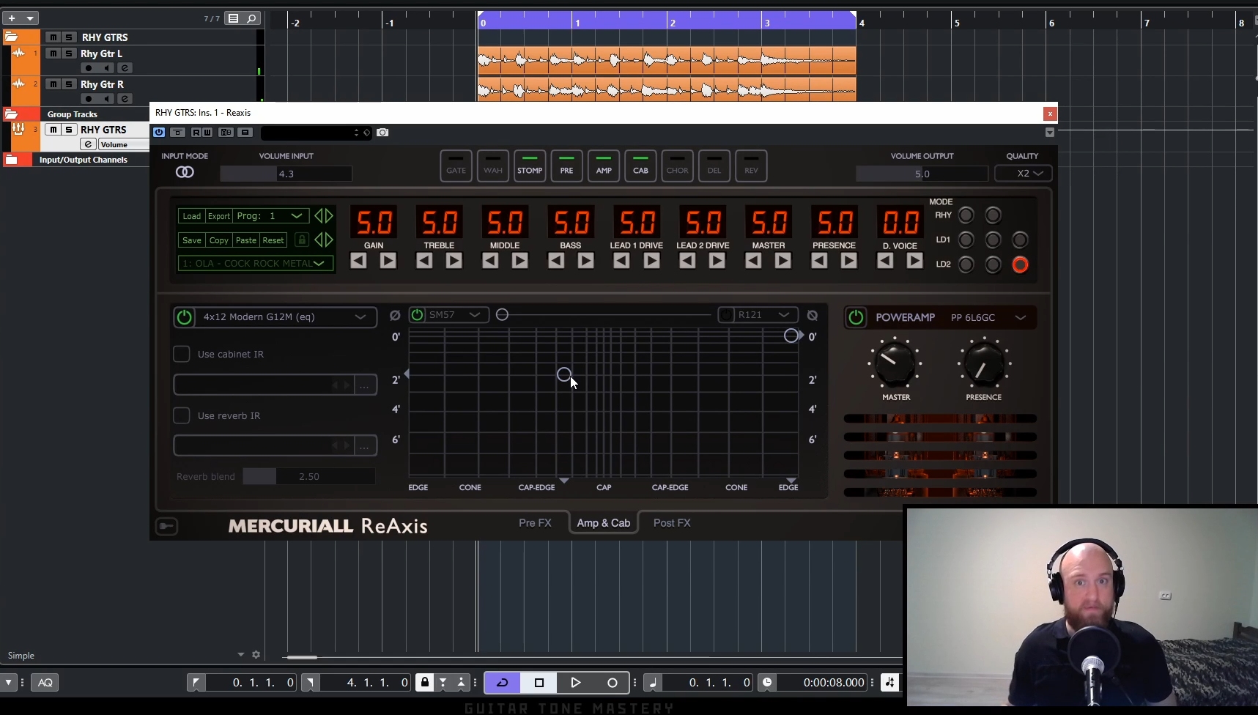Enable the WAH module
Image resolution: width=1258 pixels, height=715 pixels.
pos(493,166)
